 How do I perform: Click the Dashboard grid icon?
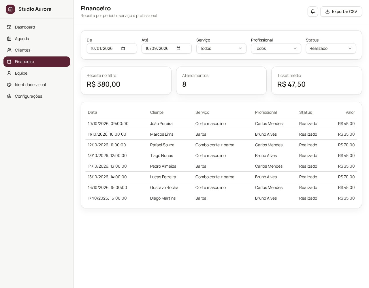(9, 27)
